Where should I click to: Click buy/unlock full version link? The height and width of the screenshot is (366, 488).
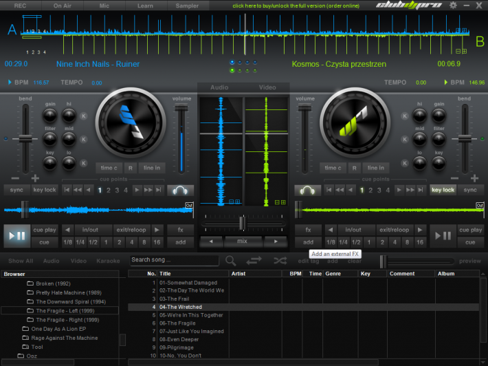pyautogui.click(x=296, y=6)
